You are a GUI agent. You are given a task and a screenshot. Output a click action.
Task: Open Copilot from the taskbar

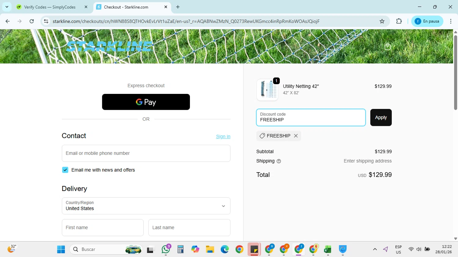[x=195, y=249]
